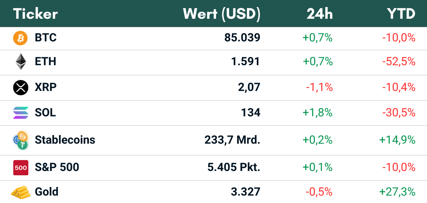Click the Stablecoins coin stack icon
The image size is (427, 203).
click(x=20, y=140)
